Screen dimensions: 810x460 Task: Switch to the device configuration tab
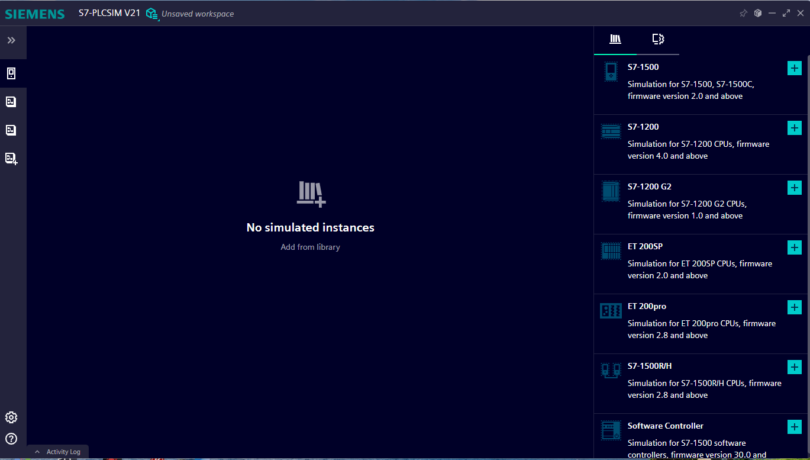pos(658,39)
